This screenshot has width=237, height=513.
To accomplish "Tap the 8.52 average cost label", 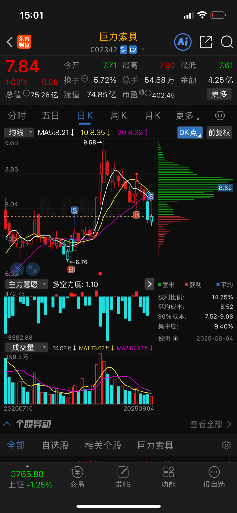I will (x=225, y=188).
